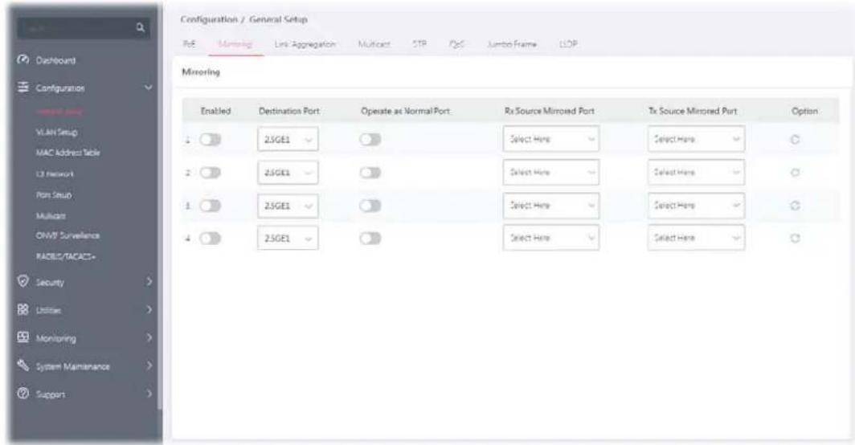The height and width of the screenshot is (445, 855).
Task: Open Destination Port dropdown in row 3
Action: 288,206
